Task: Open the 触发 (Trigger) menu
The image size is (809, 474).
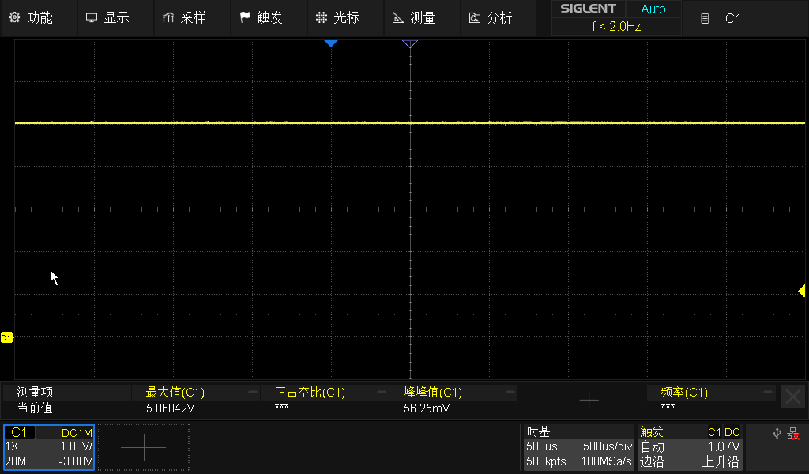Action: (269, 18)
